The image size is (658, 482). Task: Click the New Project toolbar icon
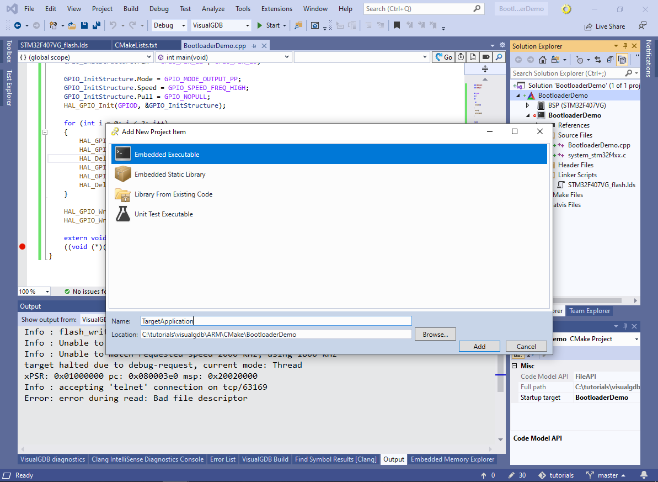click(x=54, y=25)
